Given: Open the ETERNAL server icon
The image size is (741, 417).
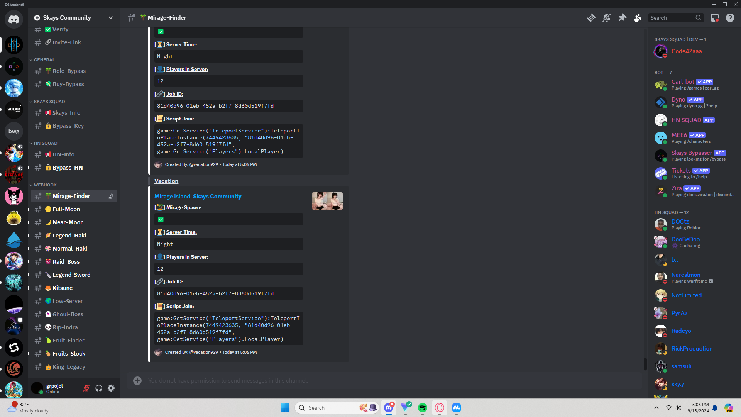Looking at the screenshot, I should point(14,175).
